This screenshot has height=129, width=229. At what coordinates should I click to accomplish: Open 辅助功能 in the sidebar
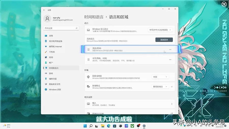61,79
